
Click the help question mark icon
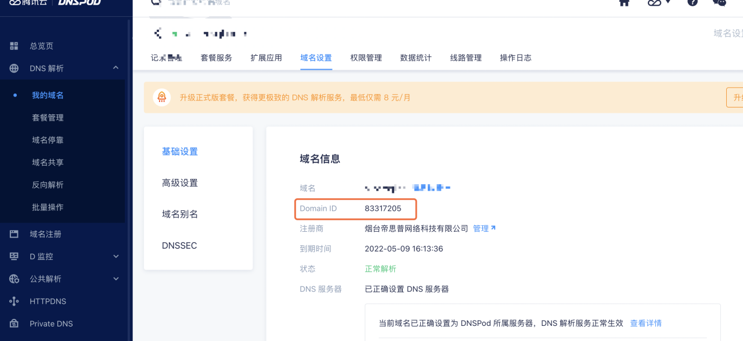coord(692,3)
